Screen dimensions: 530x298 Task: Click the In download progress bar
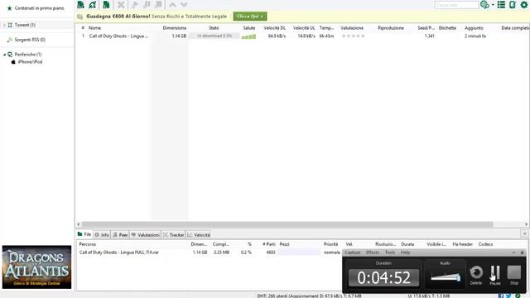pyautogui.click(x=214, y=36)
